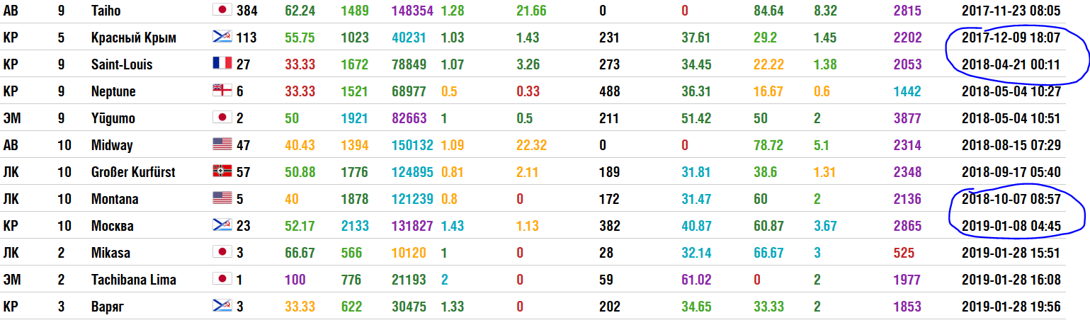Click the damage value 78849

coord(409,64)
